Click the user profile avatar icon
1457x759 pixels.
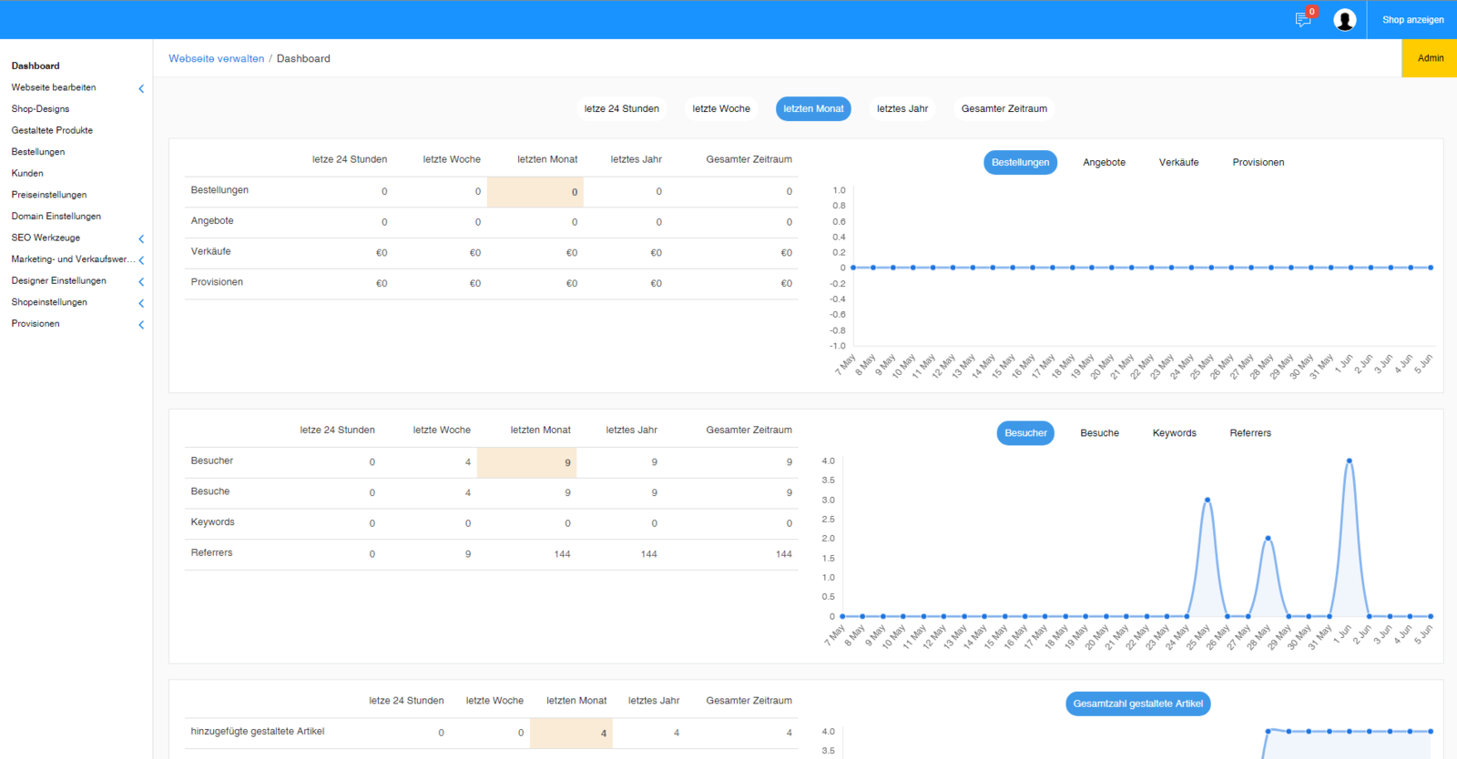1344,19
